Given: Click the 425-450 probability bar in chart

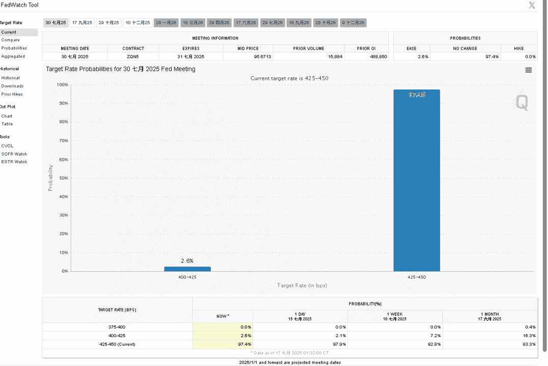Looking at the screenshot, I should coord(417,180).
